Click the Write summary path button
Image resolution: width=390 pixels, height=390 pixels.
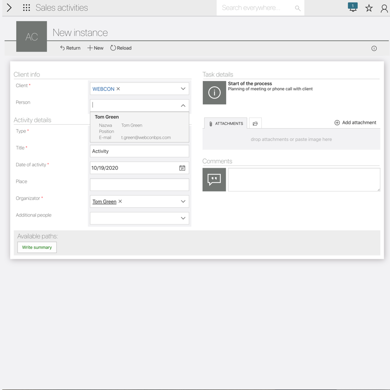tap(37, 248)
